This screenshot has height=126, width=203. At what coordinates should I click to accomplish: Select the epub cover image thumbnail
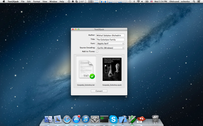tap(112, 69)
